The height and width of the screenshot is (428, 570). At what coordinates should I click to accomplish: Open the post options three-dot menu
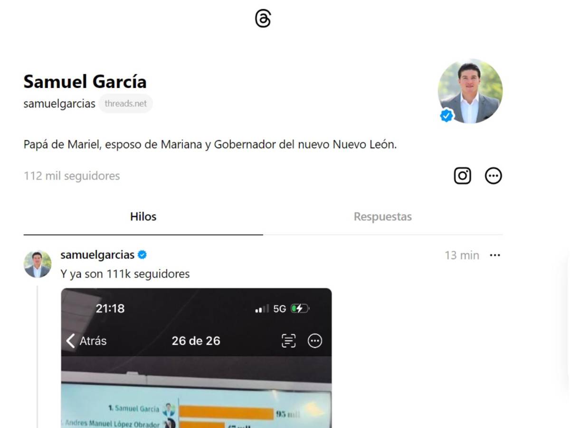click(495, 255)
